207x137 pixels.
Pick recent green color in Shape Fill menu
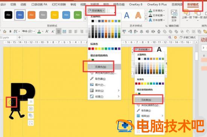(93, 60)
